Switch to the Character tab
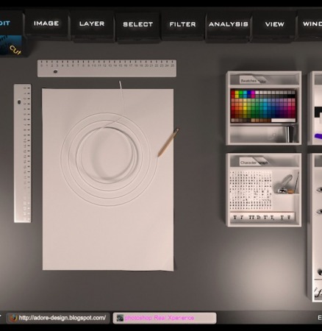This screenshot has height=331, width=322. pyautogui.click(x=248, y=163)
